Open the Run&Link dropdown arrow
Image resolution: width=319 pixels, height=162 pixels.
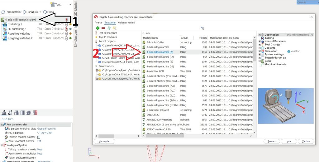coord(40,12)
